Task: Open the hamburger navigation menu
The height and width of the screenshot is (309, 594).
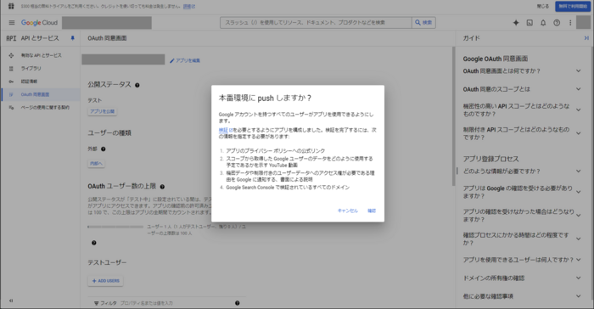Action: 12,23
